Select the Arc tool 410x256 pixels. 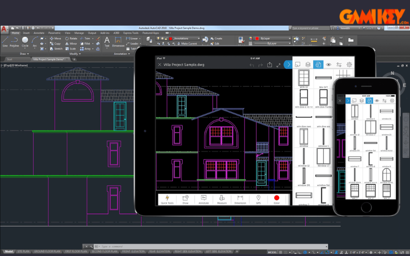click(34, 41)
